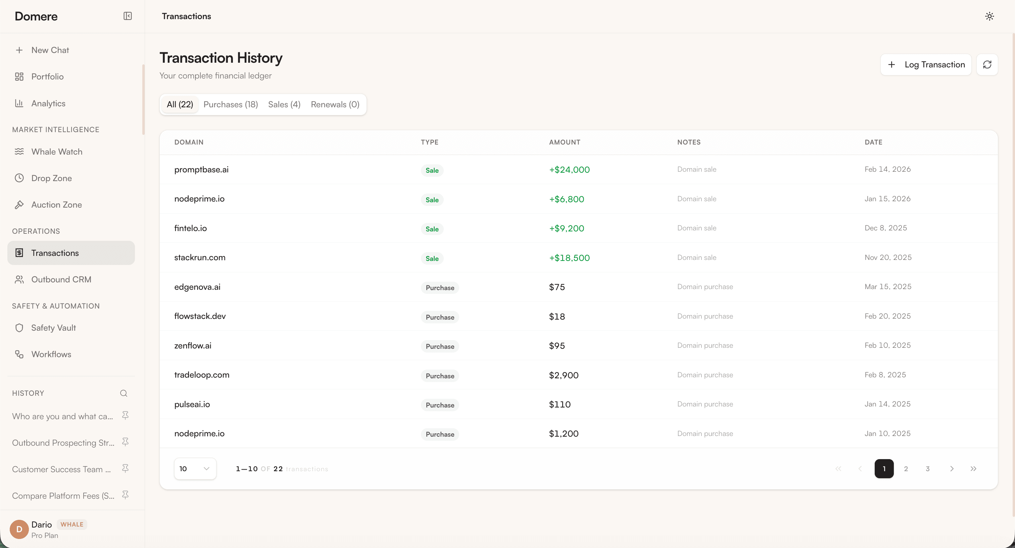Image resolution: width=1015 pixels, height=548 pixels.
Task: Go to page 2 of transactions
Action: pyautogui.click(x=906, y=469)
